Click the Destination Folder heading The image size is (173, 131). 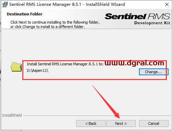coord(24,14)
